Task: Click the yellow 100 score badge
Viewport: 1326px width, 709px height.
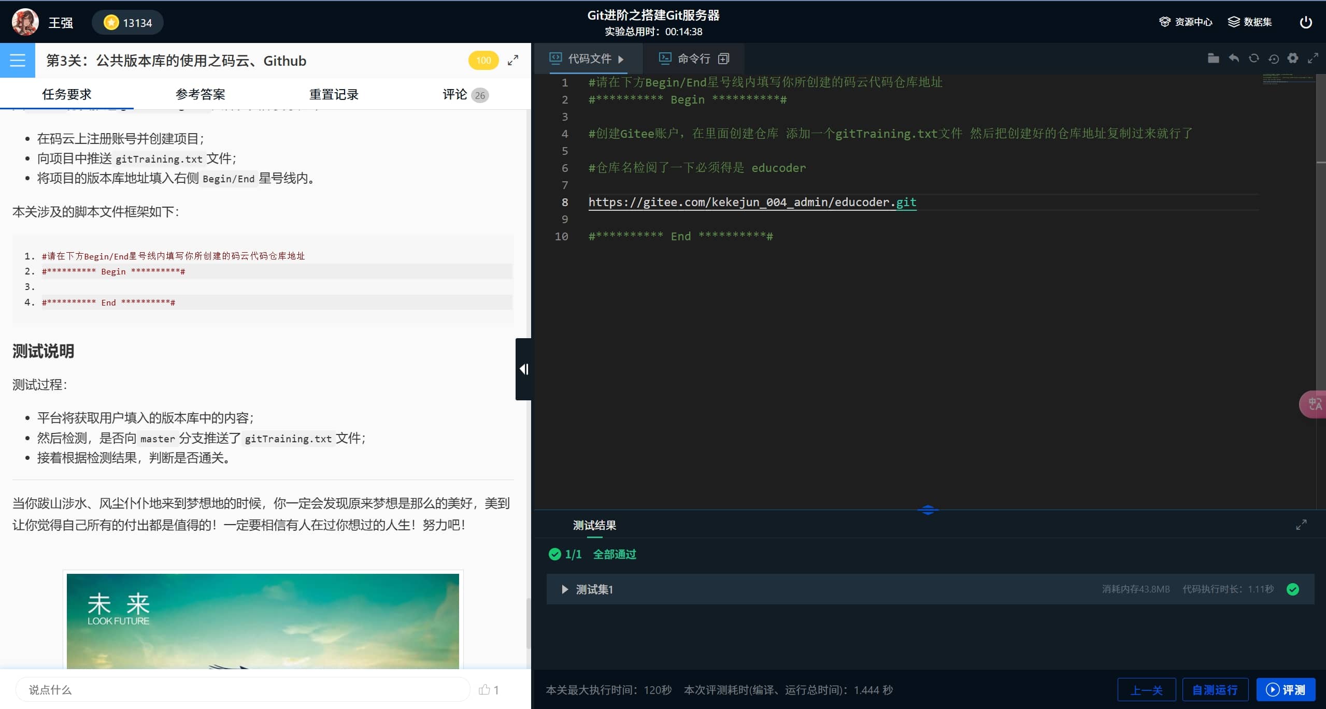Action: click(483, 60)
